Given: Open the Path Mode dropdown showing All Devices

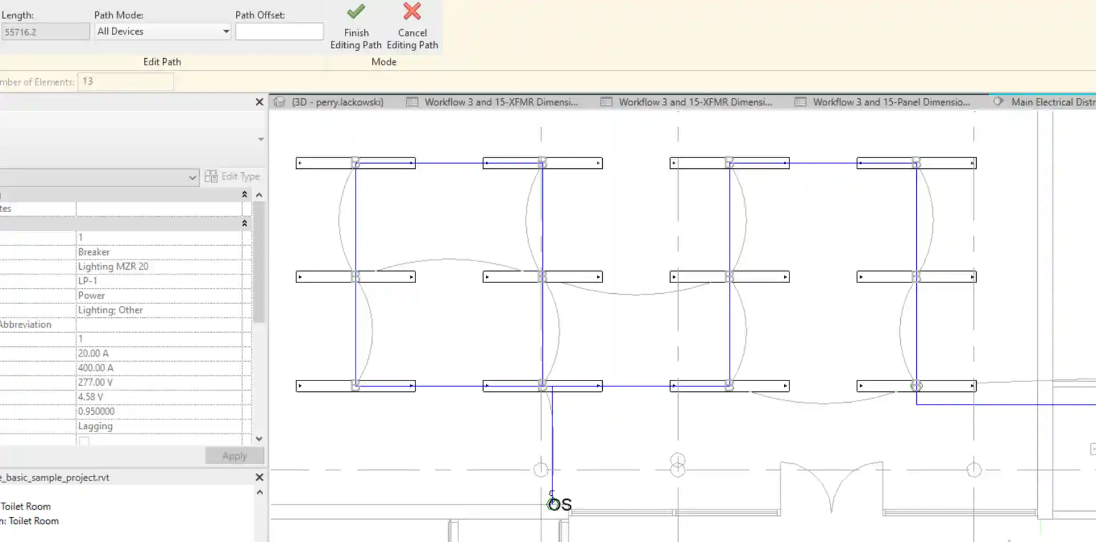Looking at the screenshot, I should click(x=224, y=31).
